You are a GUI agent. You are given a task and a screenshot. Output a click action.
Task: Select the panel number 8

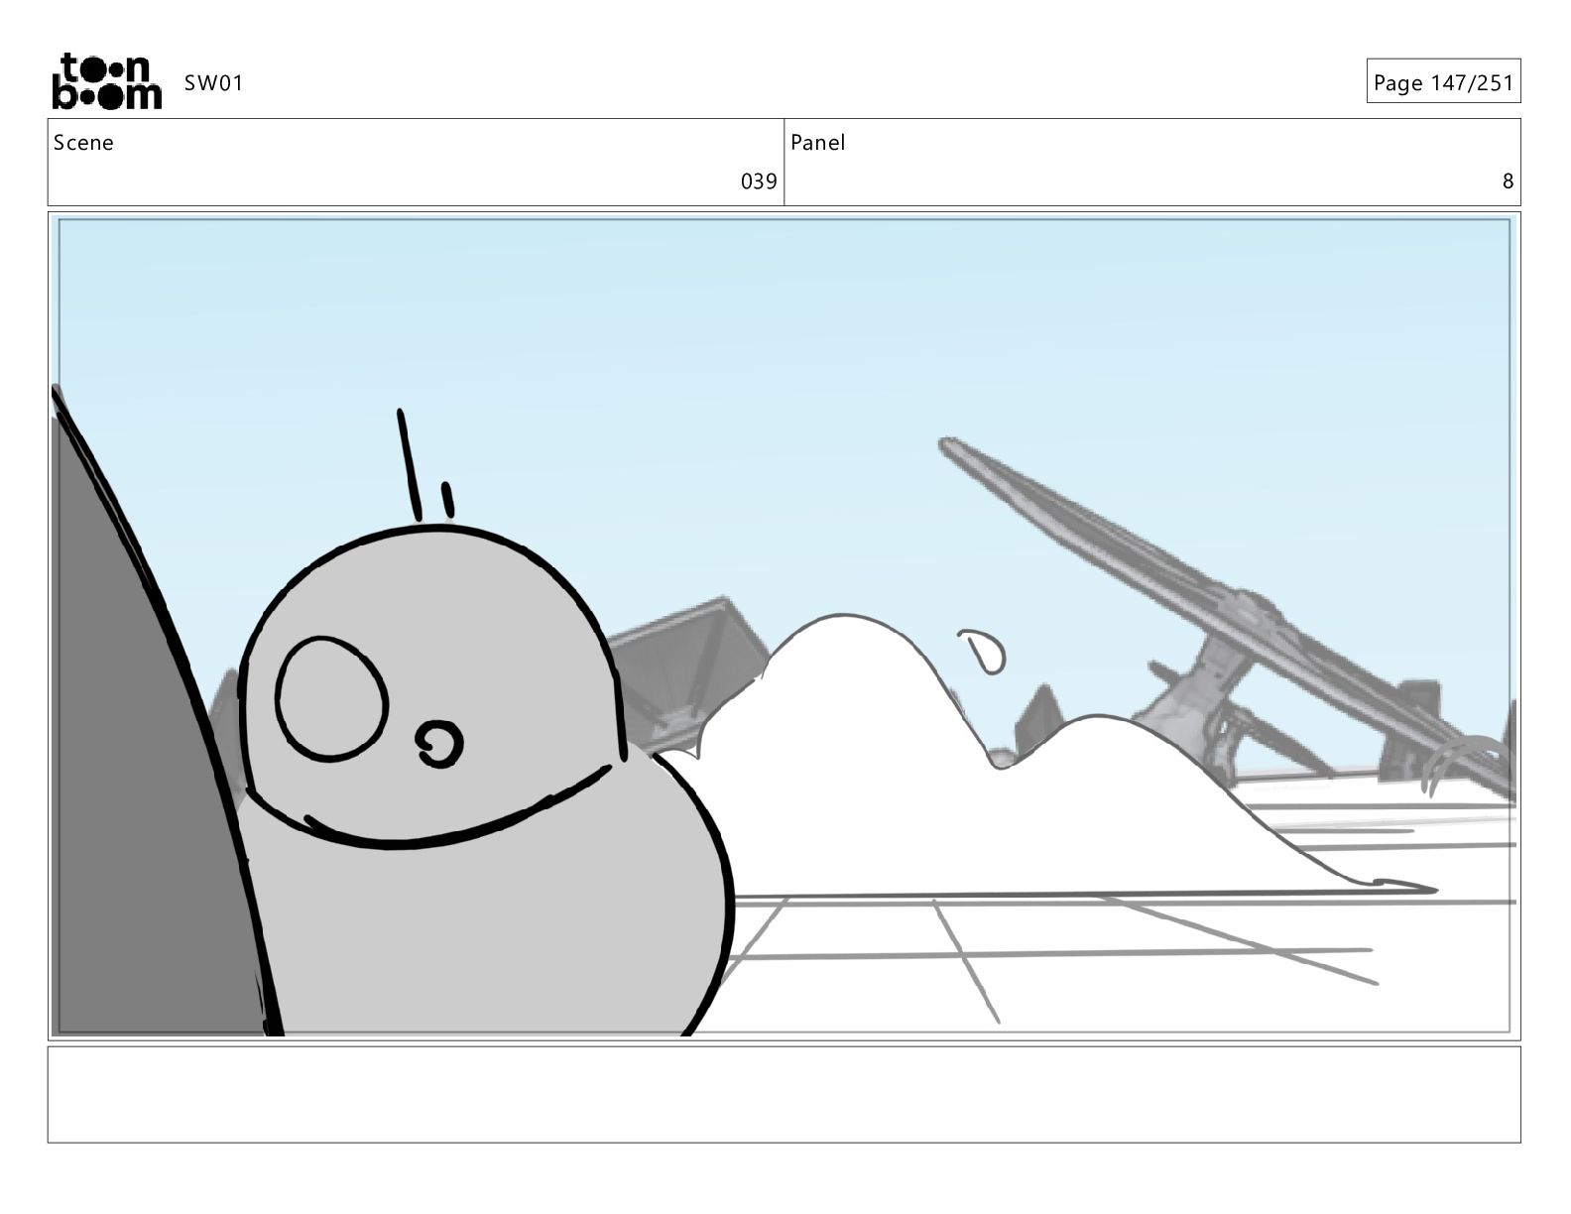[1508, 182]
